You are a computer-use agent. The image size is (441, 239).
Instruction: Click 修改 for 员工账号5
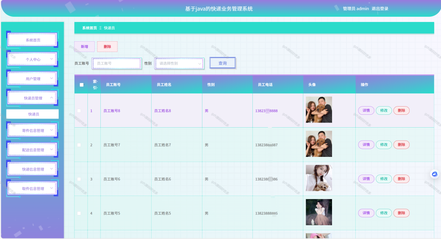[384, 213]
